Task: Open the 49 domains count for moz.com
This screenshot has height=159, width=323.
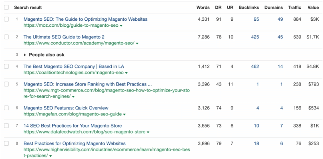Action: click(280, 19)
